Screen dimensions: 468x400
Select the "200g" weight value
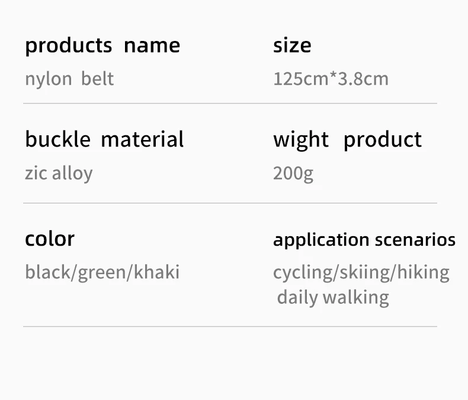[x=293, y=173]
